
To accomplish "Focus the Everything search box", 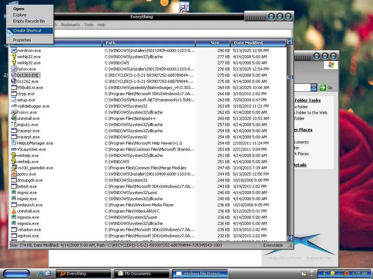I will pos(173,33).
